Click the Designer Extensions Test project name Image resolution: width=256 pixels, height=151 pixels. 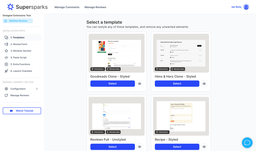click(x=17, y=16)
